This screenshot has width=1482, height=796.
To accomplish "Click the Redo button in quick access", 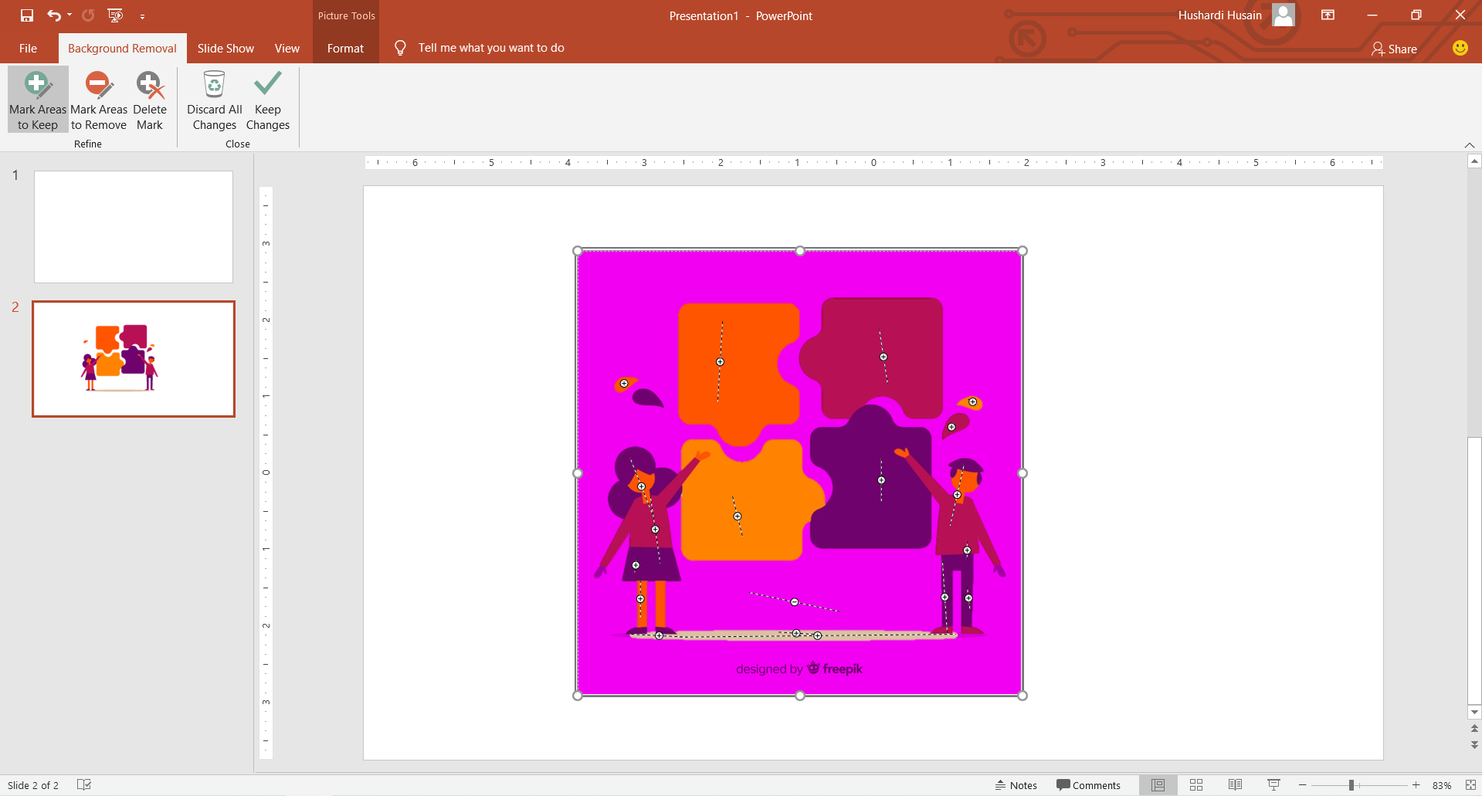I will (x=88, y=15).
